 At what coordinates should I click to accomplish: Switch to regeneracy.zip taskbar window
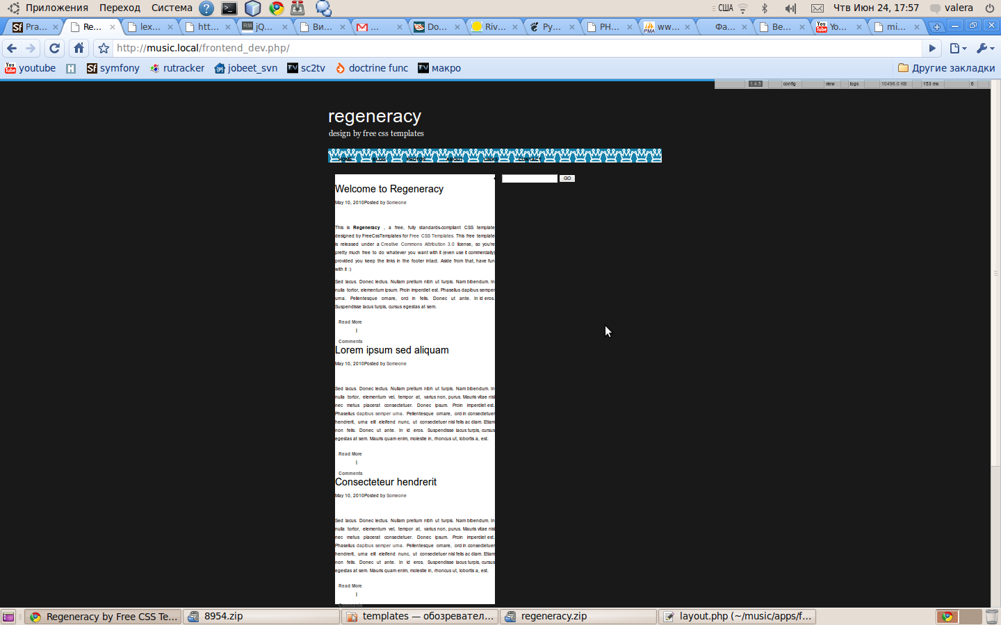coord(578,617)
